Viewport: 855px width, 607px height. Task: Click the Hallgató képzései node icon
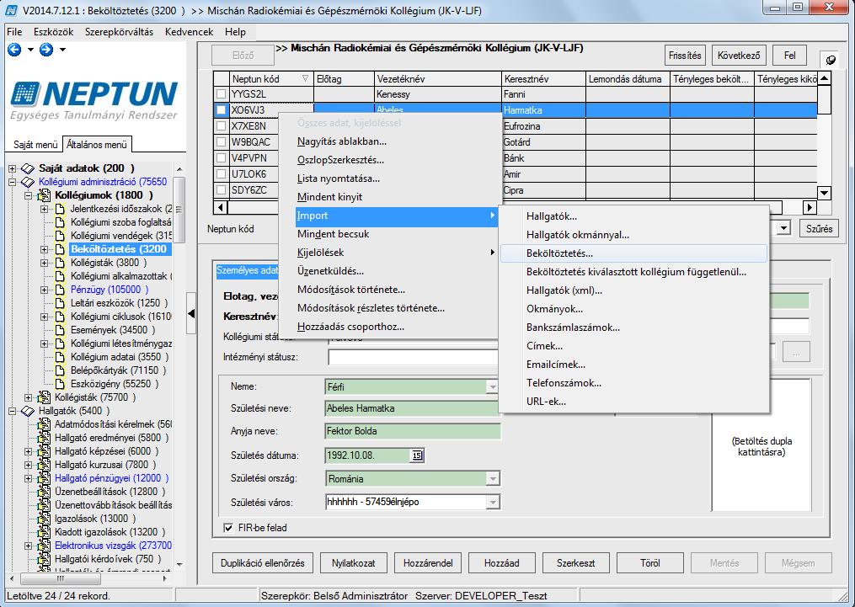pyautogui.click(x=44, y=451)
